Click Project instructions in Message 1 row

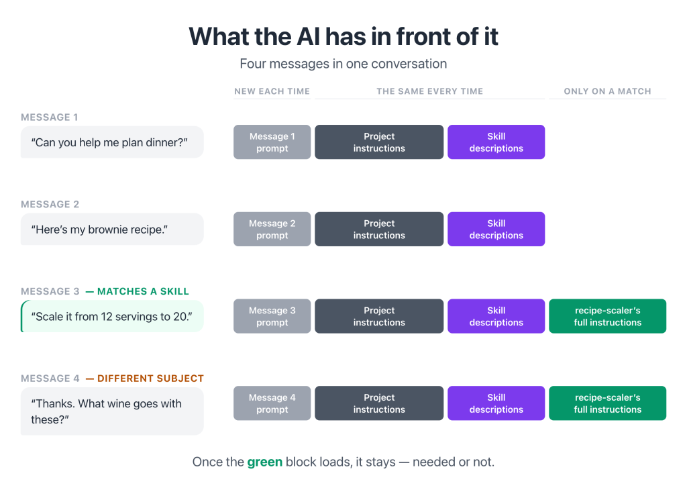(x=379, y=142)
